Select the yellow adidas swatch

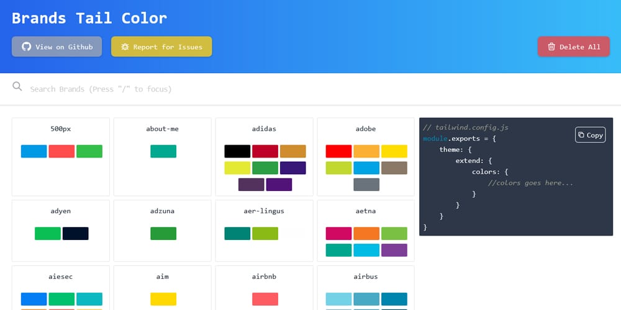tap(237, 167)
